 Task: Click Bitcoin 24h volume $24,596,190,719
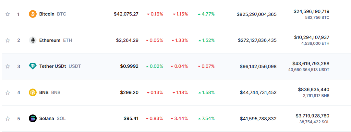pyautogui.click(x=311, y=11)
